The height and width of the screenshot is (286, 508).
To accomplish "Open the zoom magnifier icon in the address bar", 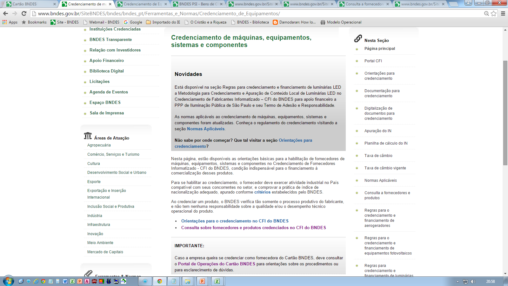I will [486, 13].
